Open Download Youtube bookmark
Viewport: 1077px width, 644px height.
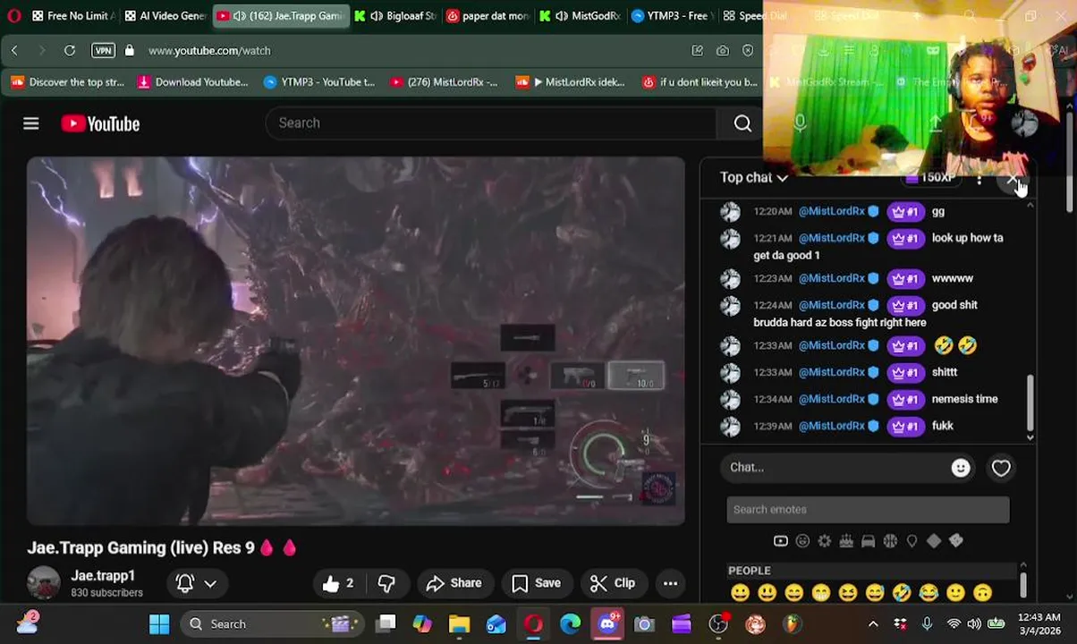[x=192, y=82]
